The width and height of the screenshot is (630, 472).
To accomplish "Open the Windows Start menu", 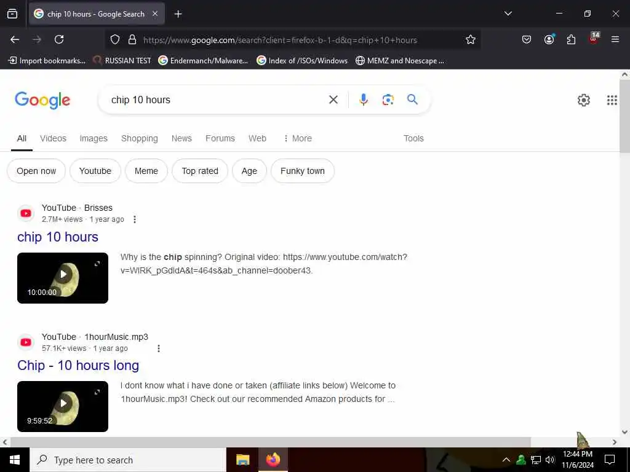I will [15, 460].
